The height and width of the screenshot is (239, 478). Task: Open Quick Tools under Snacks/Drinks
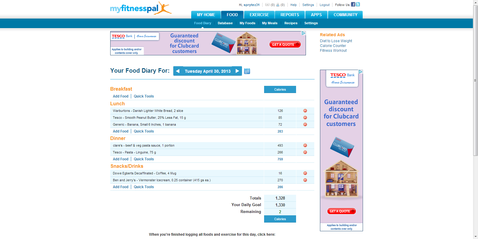144,187
